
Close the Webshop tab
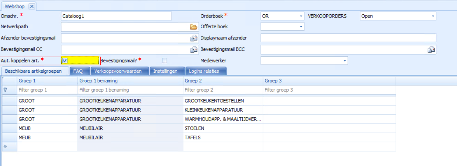(x=31, y=6)
